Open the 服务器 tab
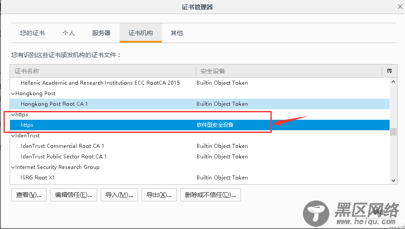405x229 pixels. pyautogui.click(x=101, y=33)
